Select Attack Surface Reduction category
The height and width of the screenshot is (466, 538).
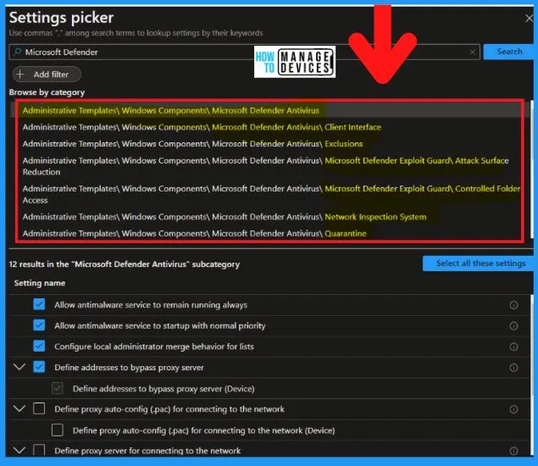(x=265, y=166)
